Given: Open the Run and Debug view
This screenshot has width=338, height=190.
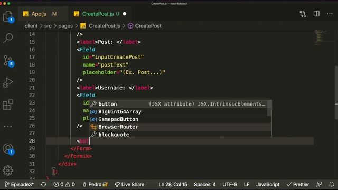Looking at the screenshot, I should (8, 82).
